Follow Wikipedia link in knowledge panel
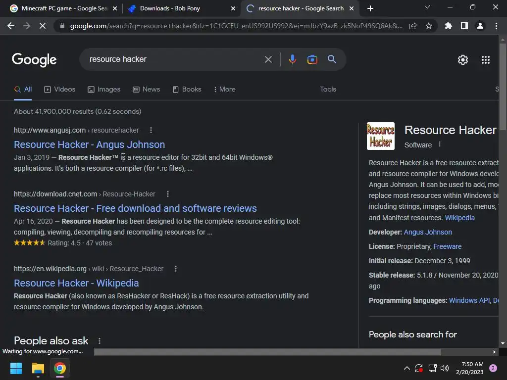The height and width of the screenshot is (380, 507). click(x=459, y=218)
